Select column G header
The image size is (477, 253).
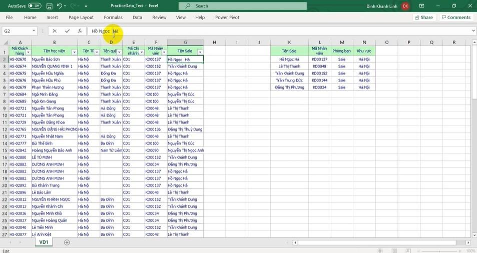(x=185, y=42)
